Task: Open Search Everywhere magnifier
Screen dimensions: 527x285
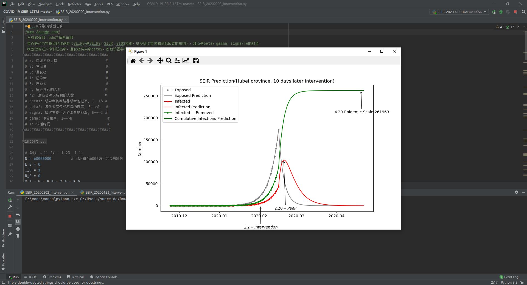Action: coord(523,12)
